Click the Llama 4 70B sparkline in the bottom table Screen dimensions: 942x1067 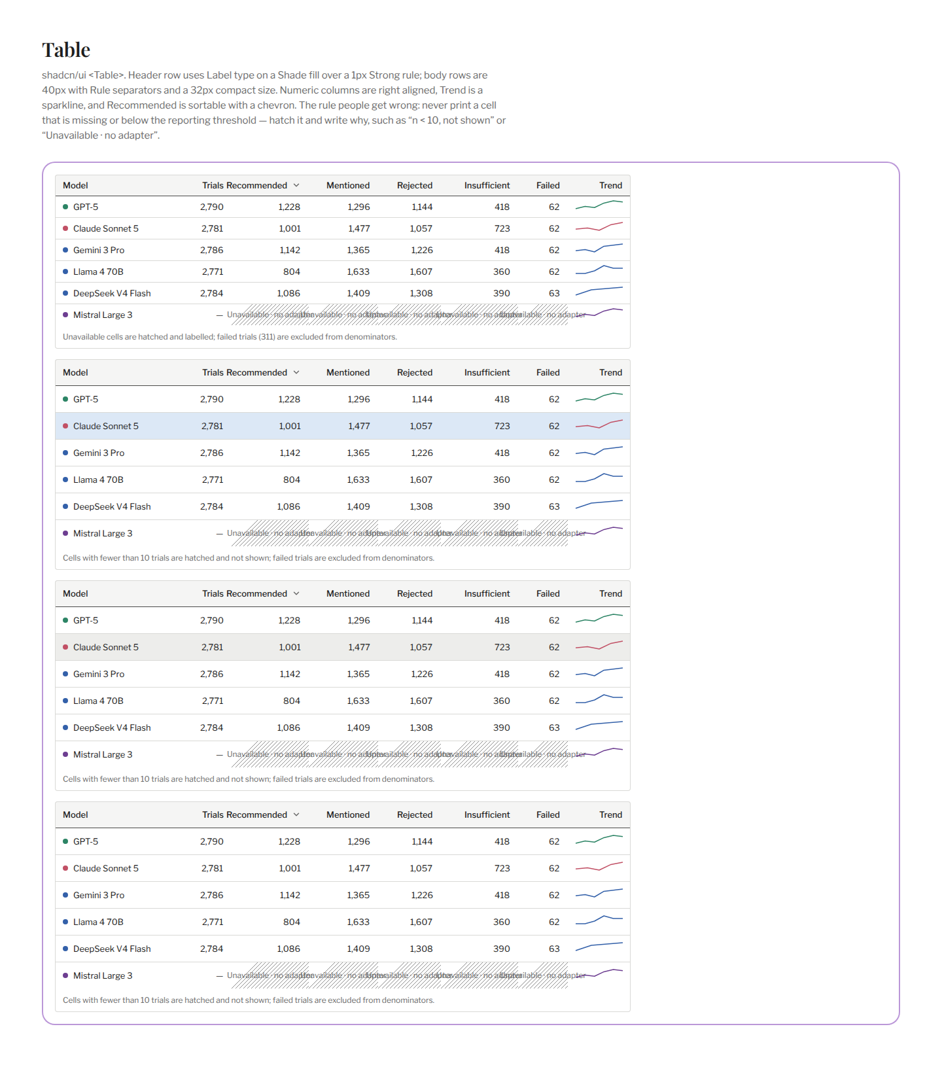click(x=599, y=920)
